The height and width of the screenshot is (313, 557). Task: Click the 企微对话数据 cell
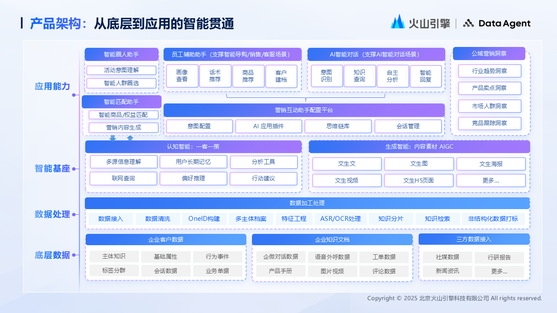(x=281, y=257)
